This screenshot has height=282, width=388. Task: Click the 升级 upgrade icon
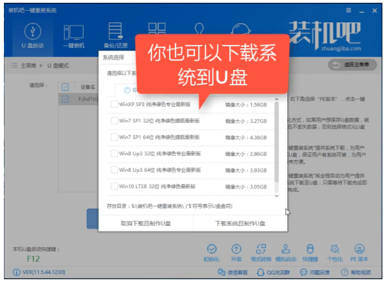(x=237, y=252)
